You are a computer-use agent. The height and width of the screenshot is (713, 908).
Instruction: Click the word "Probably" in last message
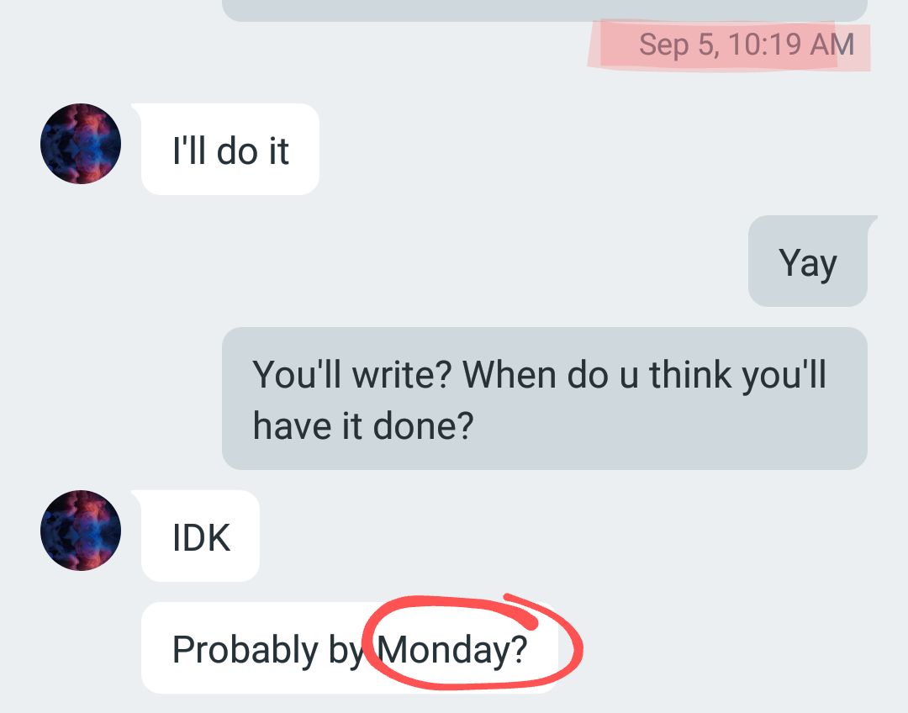[x=245, y=651]
